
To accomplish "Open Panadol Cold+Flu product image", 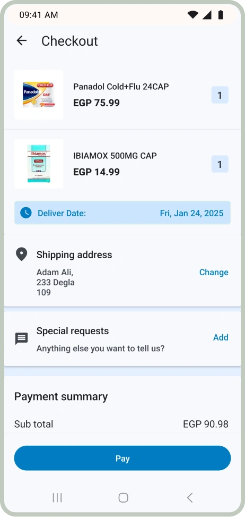I will pos(39,95).
